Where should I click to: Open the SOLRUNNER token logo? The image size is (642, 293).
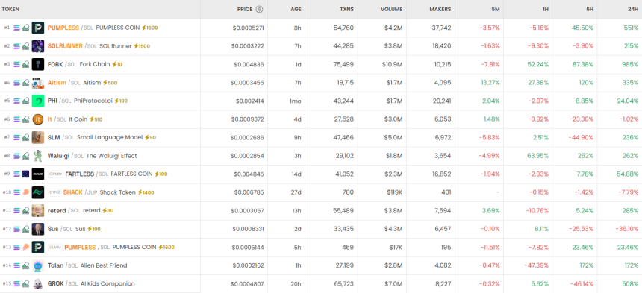point(38,46)
